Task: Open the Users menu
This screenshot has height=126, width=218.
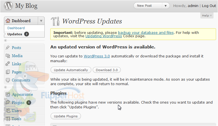Action: point(17,111)
